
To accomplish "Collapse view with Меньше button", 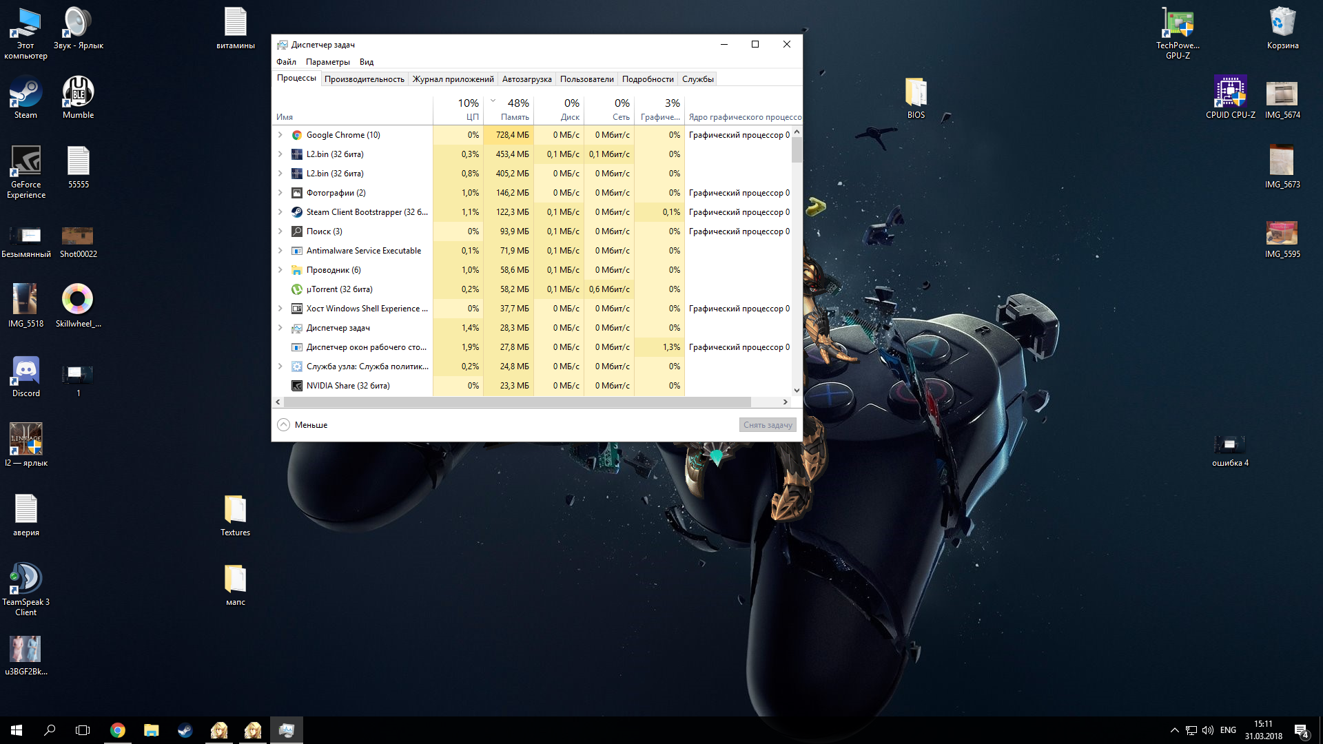I will [302, 425].
